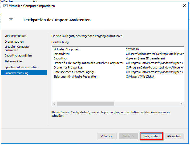190x145 pixels.
Task: Go to the Vorbemerkungen step
Action: 15,36
